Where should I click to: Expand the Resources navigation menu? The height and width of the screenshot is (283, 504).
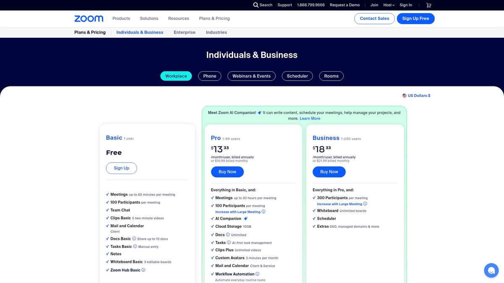click(x=178, y=18)
